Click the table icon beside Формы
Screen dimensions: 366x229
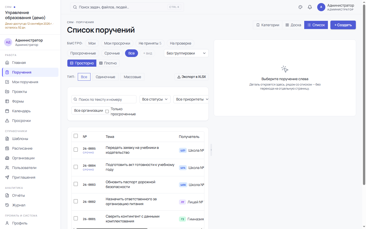click(x=7, y=101)
